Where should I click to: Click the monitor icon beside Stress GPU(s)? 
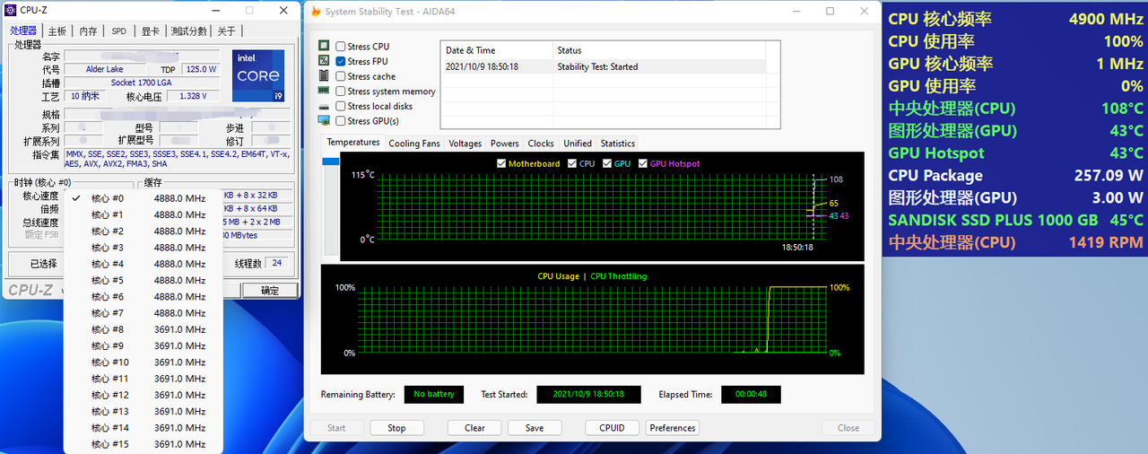pyautogui.click(x=324, y=121)
